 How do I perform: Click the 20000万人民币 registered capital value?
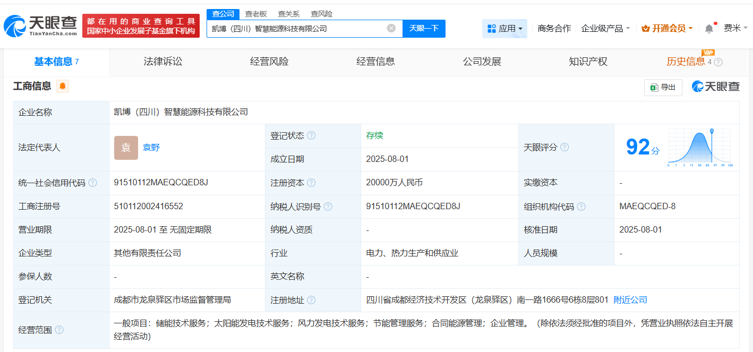(395, 183)
